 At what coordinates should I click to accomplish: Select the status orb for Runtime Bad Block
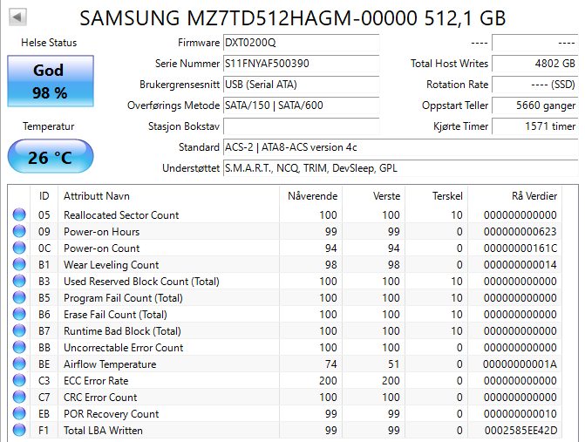click(x=19, y=331)
